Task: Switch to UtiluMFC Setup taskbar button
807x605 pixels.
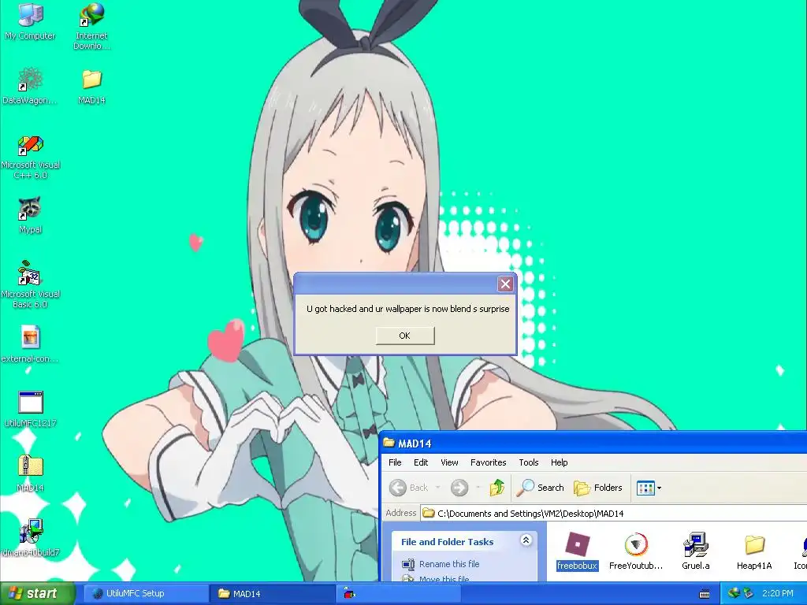Action: tap(145, 593)
